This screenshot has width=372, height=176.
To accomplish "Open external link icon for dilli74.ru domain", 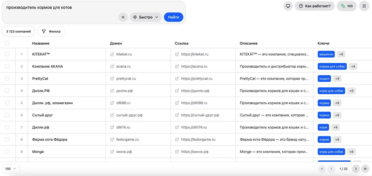I will tap(112, 127).
